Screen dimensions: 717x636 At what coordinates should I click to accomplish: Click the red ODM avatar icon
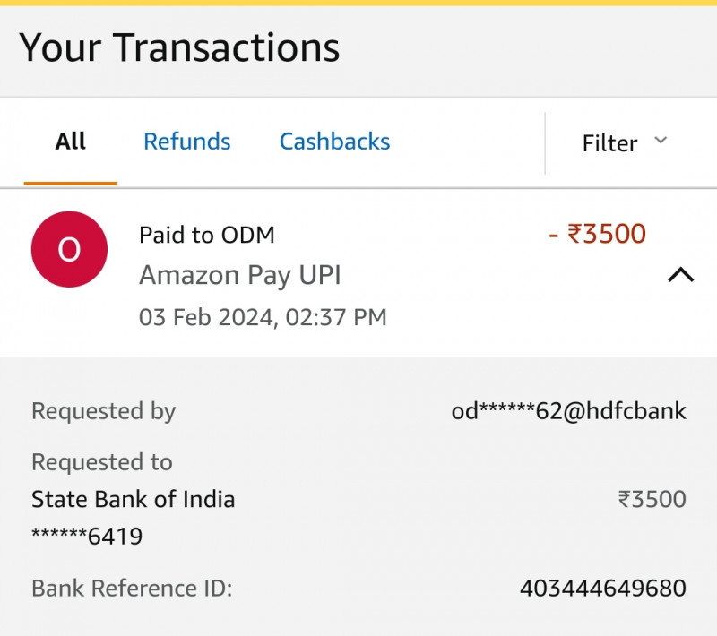[69, 250]
